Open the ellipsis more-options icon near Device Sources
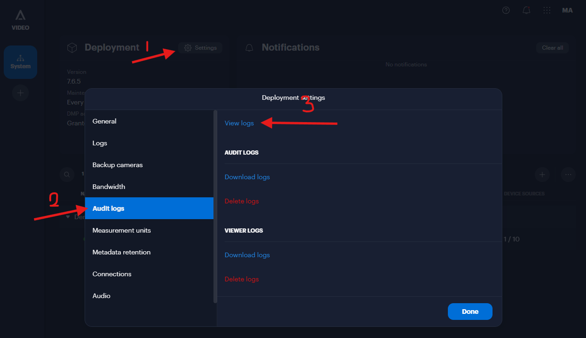The image size is (586, 338). click(568, 175)
